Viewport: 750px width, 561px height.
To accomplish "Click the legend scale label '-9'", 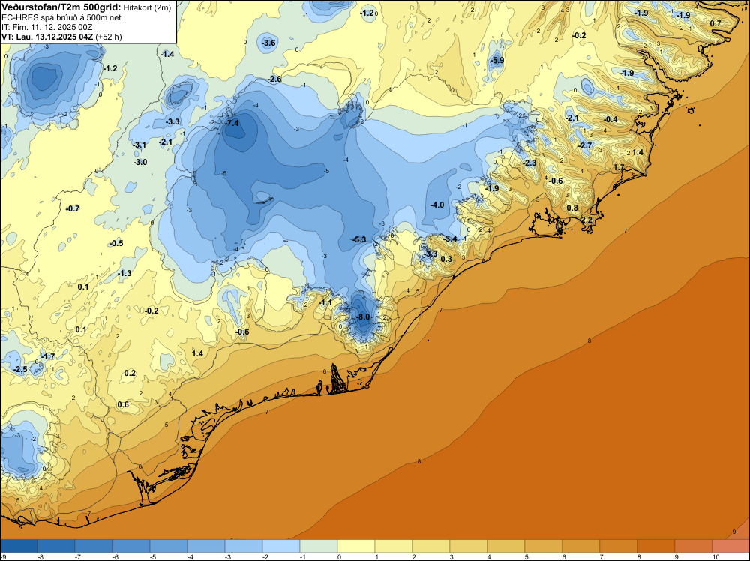I will [3, 556].
